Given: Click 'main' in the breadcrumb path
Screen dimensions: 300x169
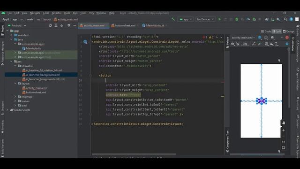Looking at the screenshot, I should click(x=30, y=19).
